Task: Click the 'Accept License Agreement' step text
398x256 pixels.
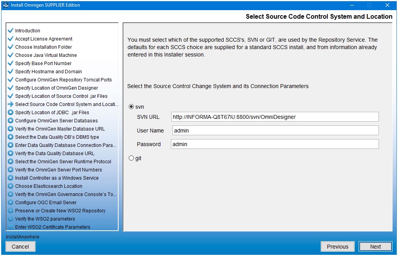Action: (44, 39)
